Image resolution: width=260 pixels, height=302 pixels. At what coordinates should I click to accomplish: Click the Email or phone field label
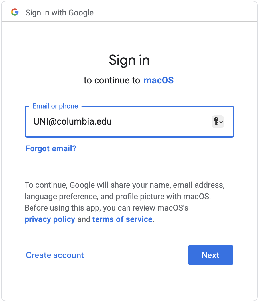click(x=55, y=106)
